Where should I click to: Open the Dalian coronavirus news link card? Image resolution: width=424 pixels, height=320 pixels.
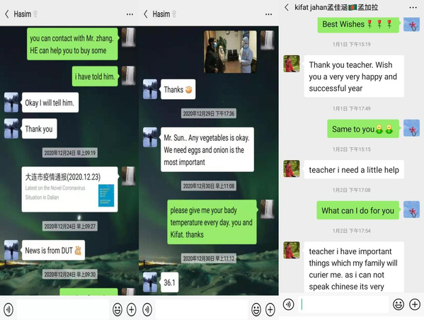pos(70,189)
